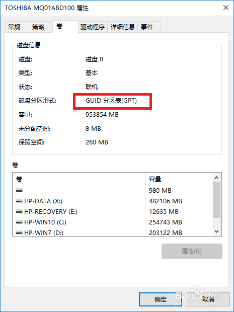
Task: Click drive icon of unnamed 980 MB volume
Action: [x=19, y=191]
